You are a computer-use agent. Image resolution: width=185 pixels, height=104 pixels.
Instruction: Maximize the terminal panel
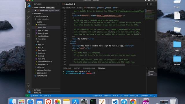(x=152, y=68)
